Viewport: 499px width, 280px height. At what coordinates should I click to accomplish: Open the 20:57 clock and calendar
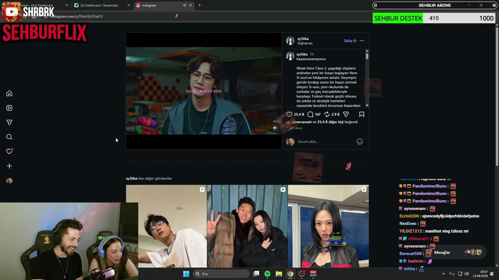[x=480, y=274]
